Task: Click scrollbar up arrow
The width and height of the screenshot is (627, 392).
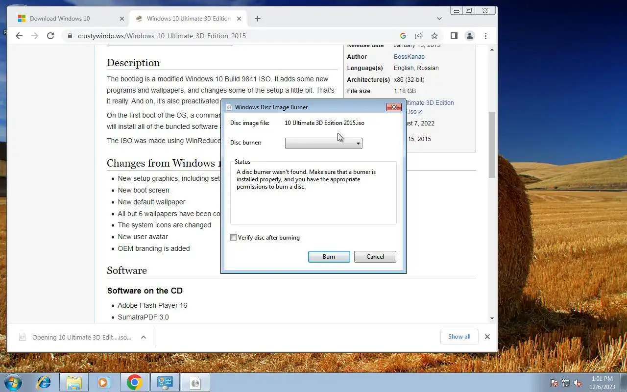Action: 492,49
